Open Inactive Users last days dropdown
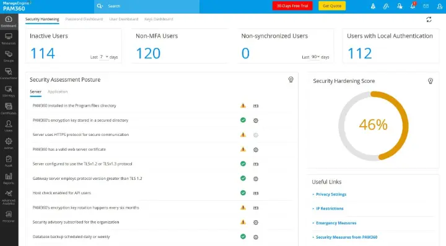 tap(104, 57)
